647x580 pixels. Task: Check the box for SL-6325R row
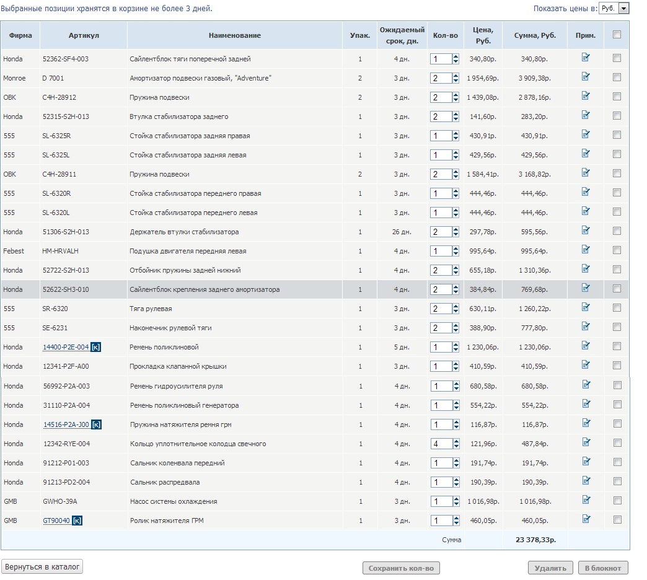click(x=617, y=135)
